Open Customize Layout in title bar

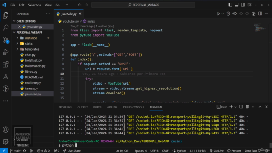(249, 5)
